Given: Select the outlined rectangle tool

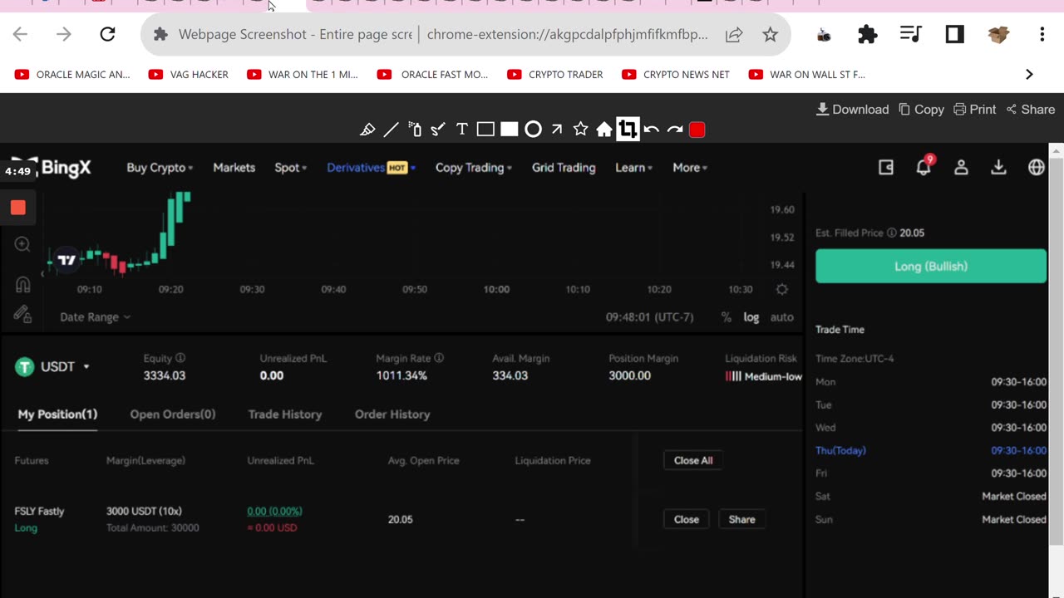Looking at the screenshot, I should pos(485,130).
